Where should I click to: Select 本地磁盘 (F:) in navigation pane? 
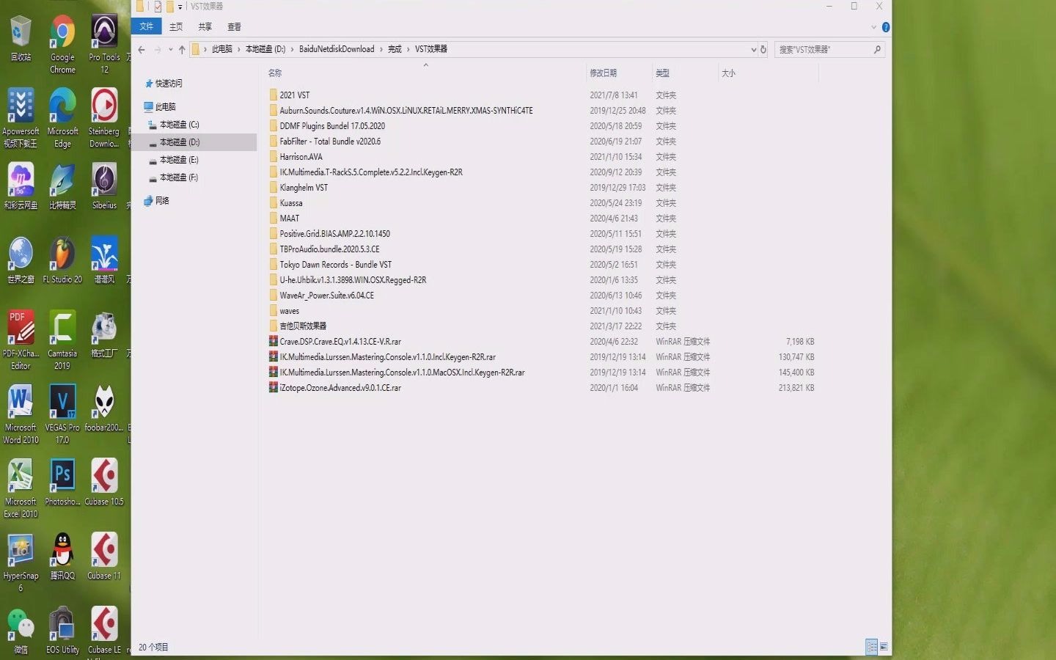(179, 177)
